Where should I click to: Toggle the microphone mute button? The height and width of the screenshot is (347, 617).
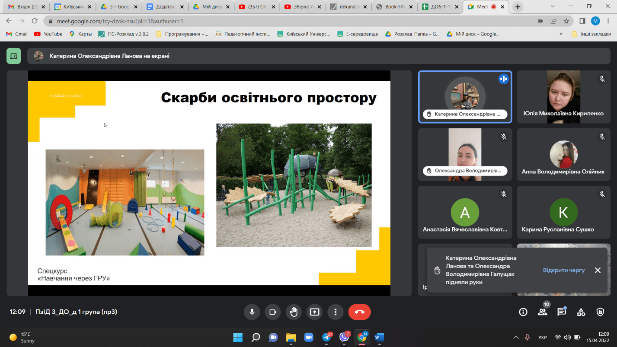coord(252,312)
